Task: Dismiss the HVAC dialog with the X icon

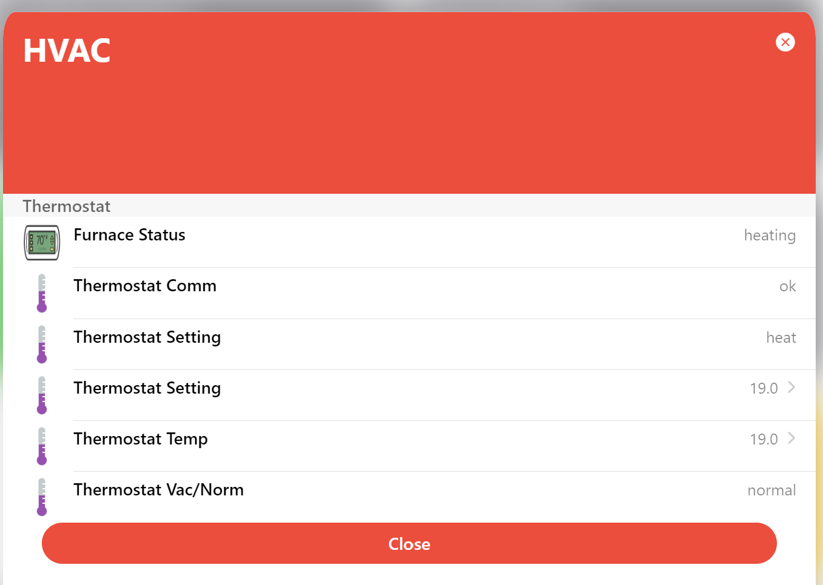Action: coord(785,42)
